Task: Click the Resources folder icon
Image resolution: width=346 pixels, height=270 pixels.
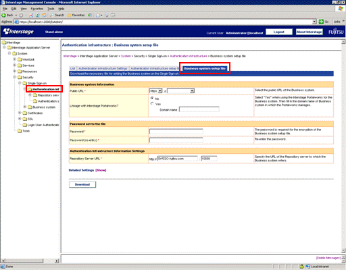Action: click(x=20, y=72)
